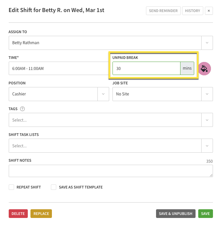222x227 pixels.
Task: Click the red Delete button
Action: point(18,214)
